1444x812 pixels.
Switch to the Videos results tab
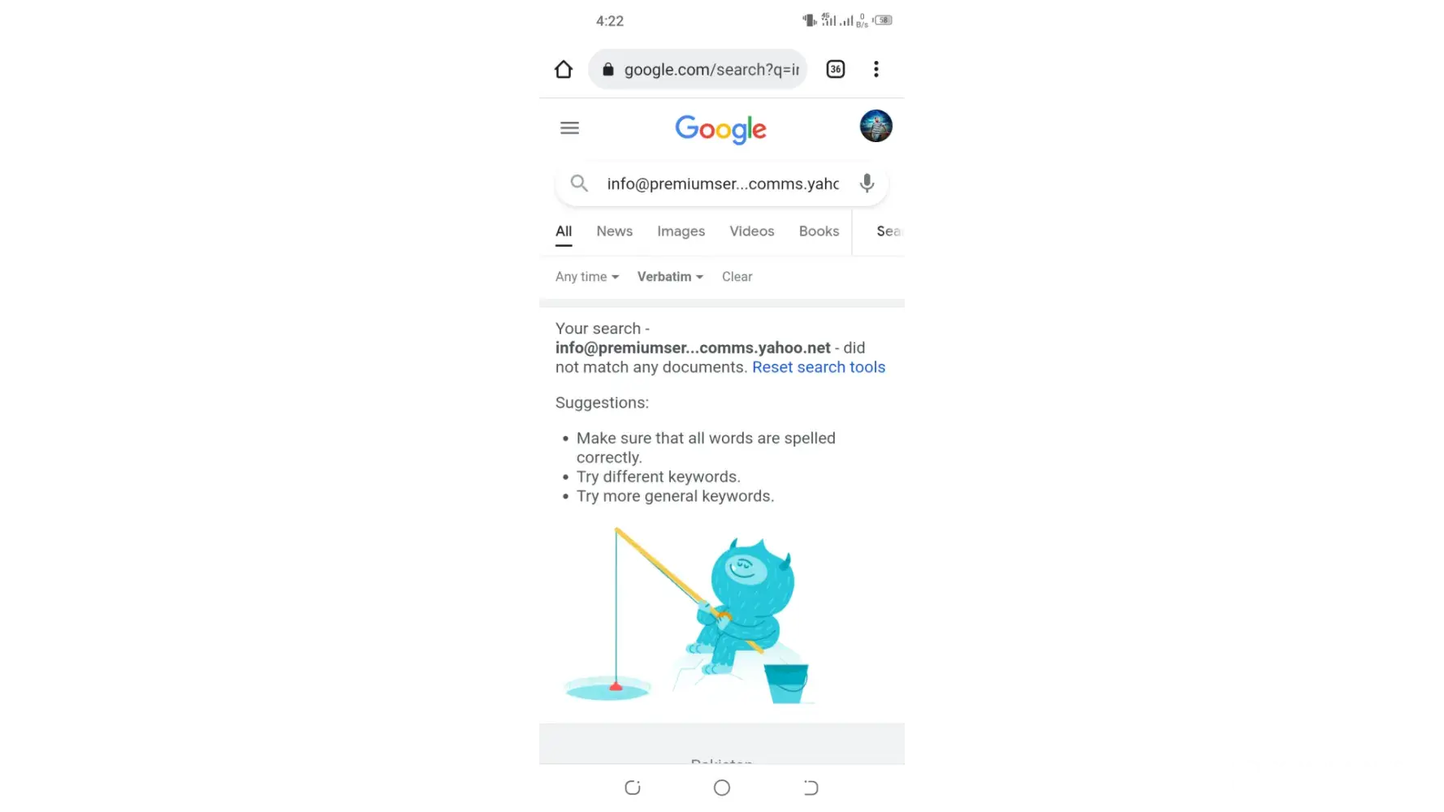pyautogui.click(x=752, y=231)
